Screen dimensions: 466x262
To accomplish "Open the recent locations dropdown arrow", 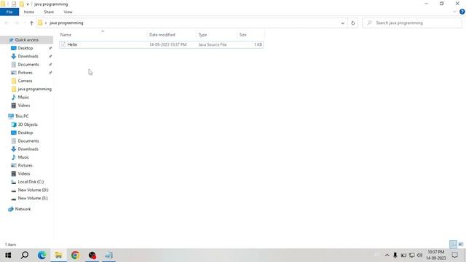I will click(24, 23).
